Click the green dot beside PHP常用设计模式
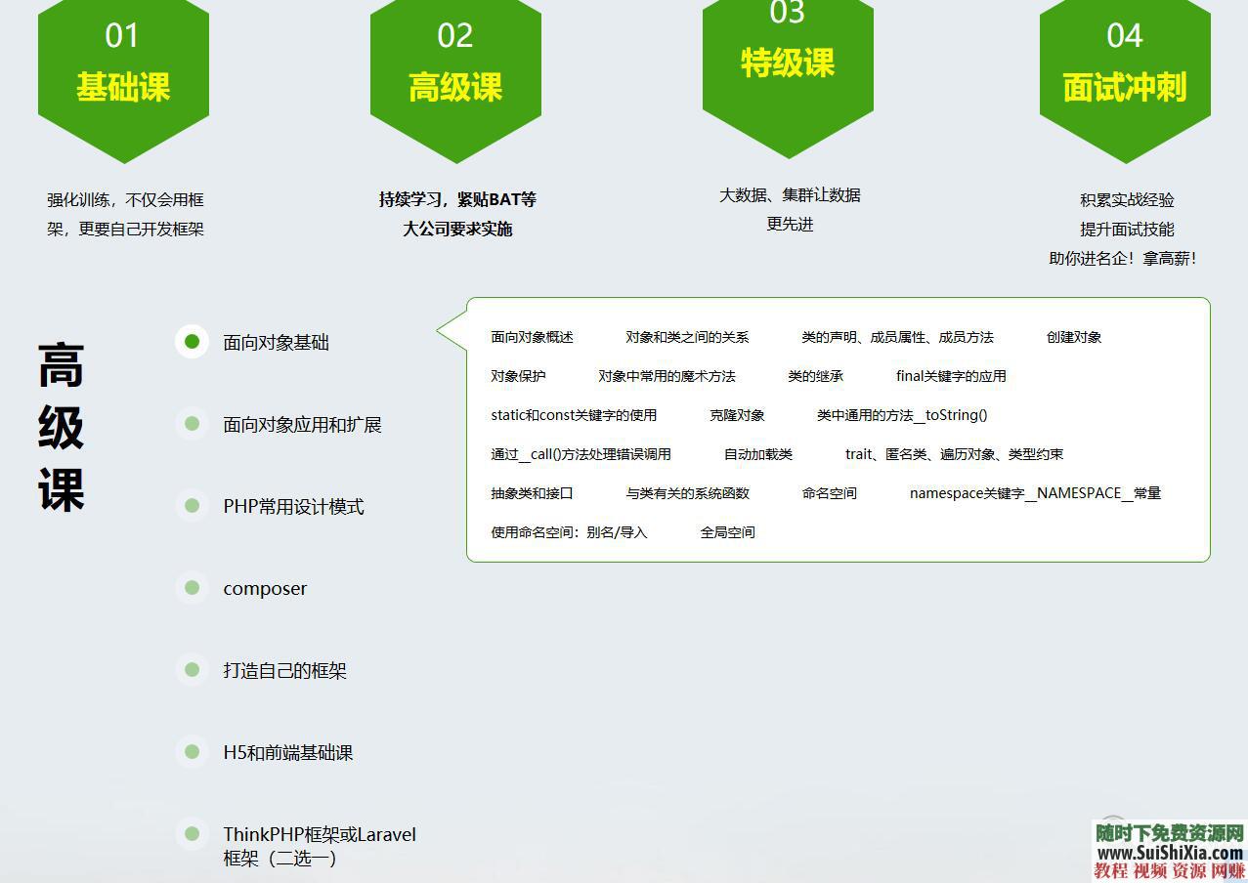Image resolution: width=1248 pixels, height=883 pixels. click(x=192, y=506)
